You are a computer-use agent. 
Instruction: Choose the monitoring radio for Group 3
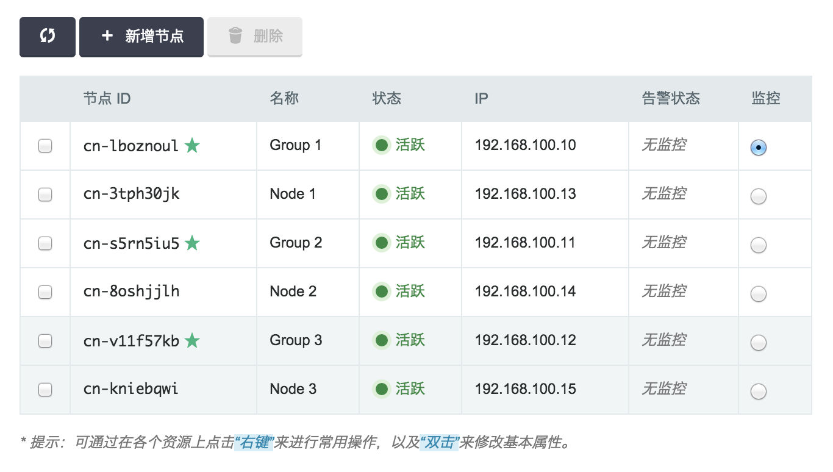[x=758, y=343]
